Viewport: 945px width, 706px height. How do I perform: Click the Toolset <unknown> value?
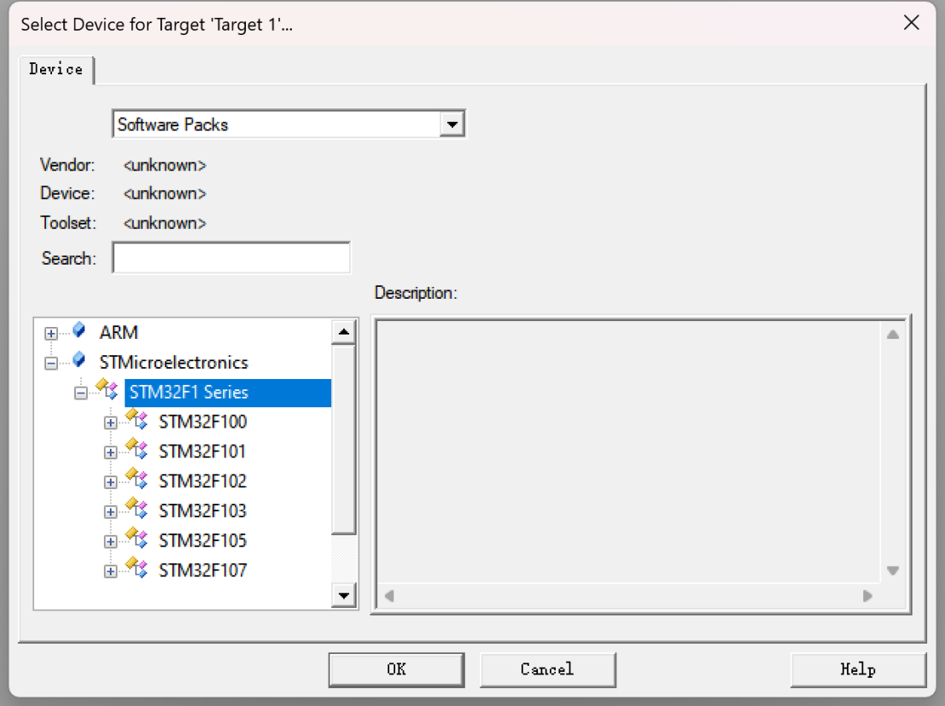(x=165, y=223)
